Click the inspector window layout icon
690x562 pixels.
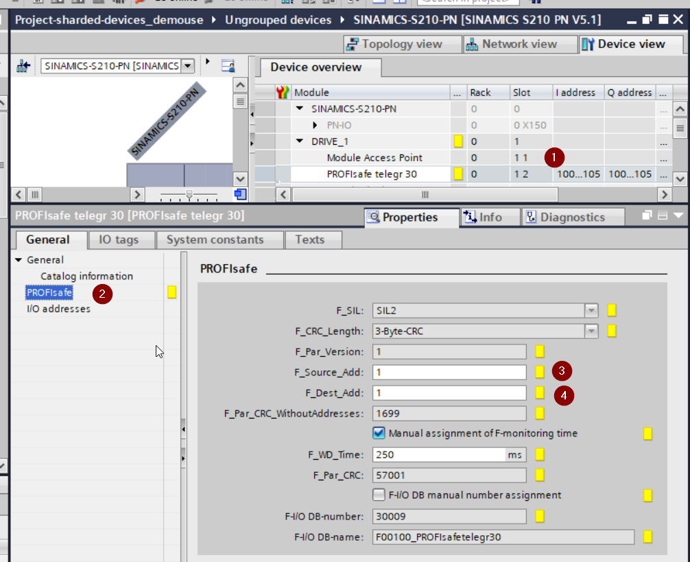pyautogui.click(x=663, y=215)
